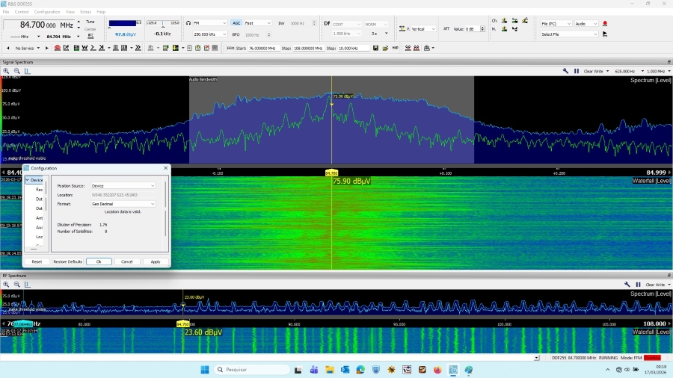This screenshot has height=378, width=673.
Task: Open the FM demodulation mode dropdown
Action: pos(209,23)
